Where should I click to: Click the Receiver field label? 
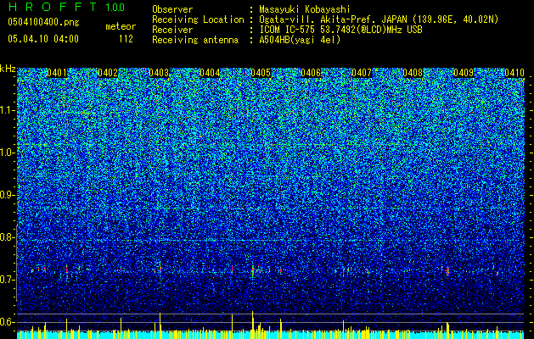[x=172, y=30]
